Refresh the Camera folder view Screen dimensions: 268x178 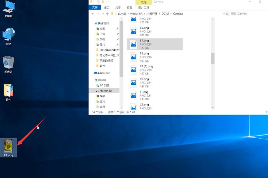point(227,14)
